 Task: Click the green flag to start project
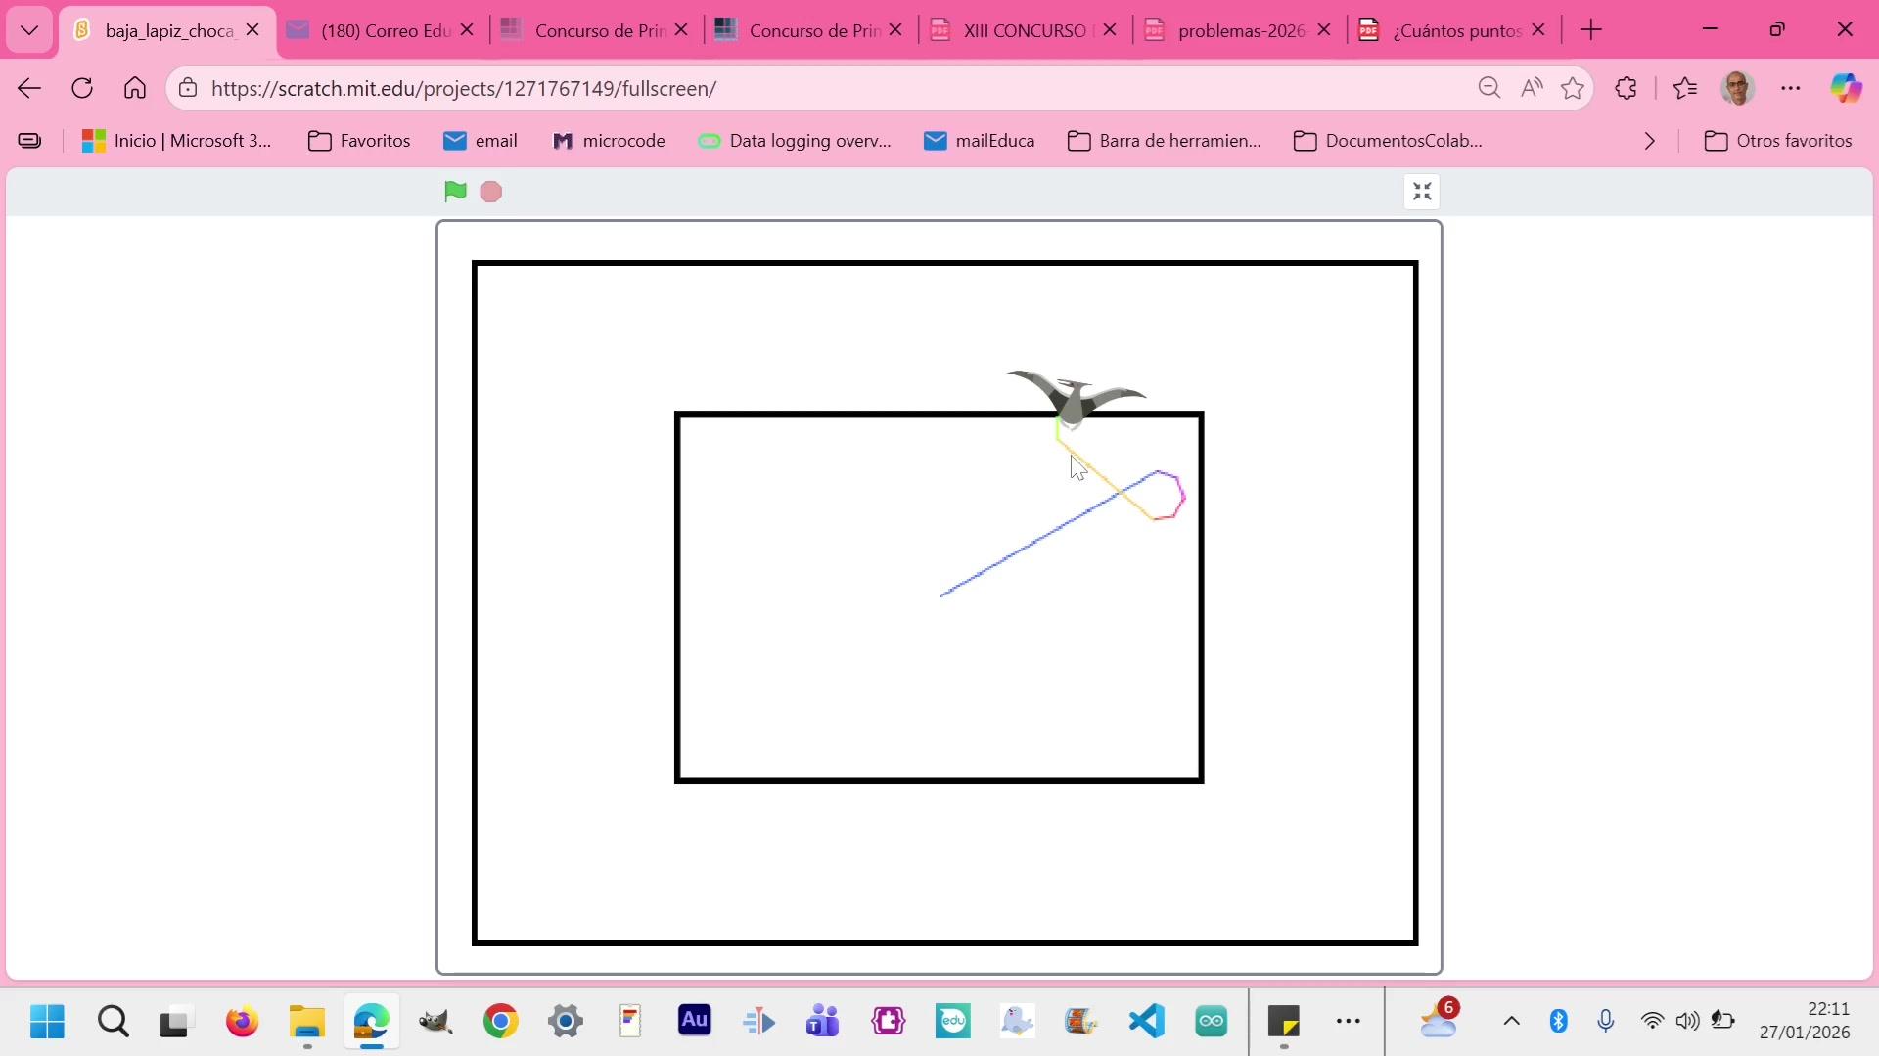tap(455, 192)
